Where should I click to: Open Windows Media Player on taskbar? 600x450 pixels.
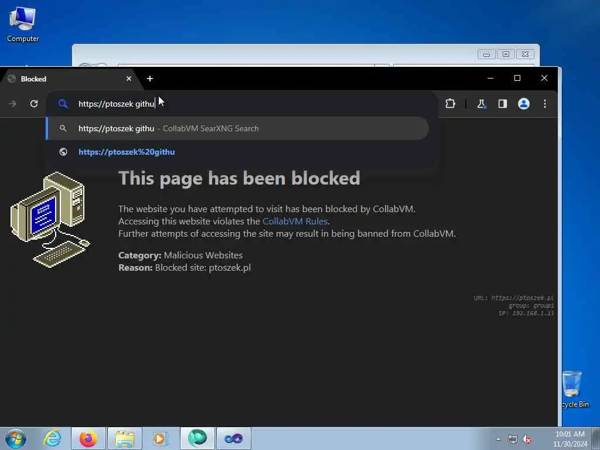[x=160, y=438]
